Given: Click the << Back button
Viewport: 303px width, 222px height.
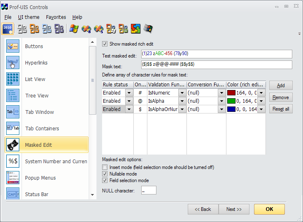Looking at the screenshot, I should (x=203, y=209).
